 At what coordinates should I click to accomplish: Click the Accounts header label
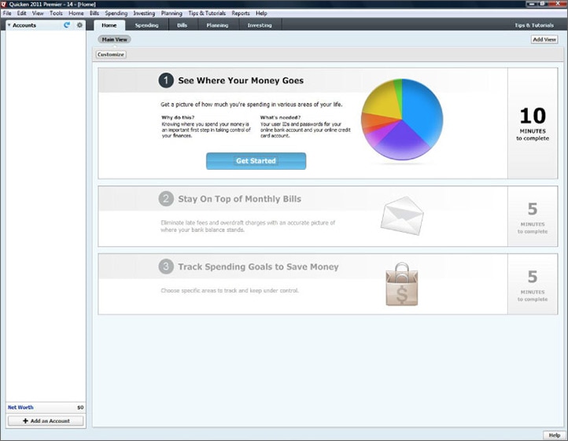tap(24, 25)
